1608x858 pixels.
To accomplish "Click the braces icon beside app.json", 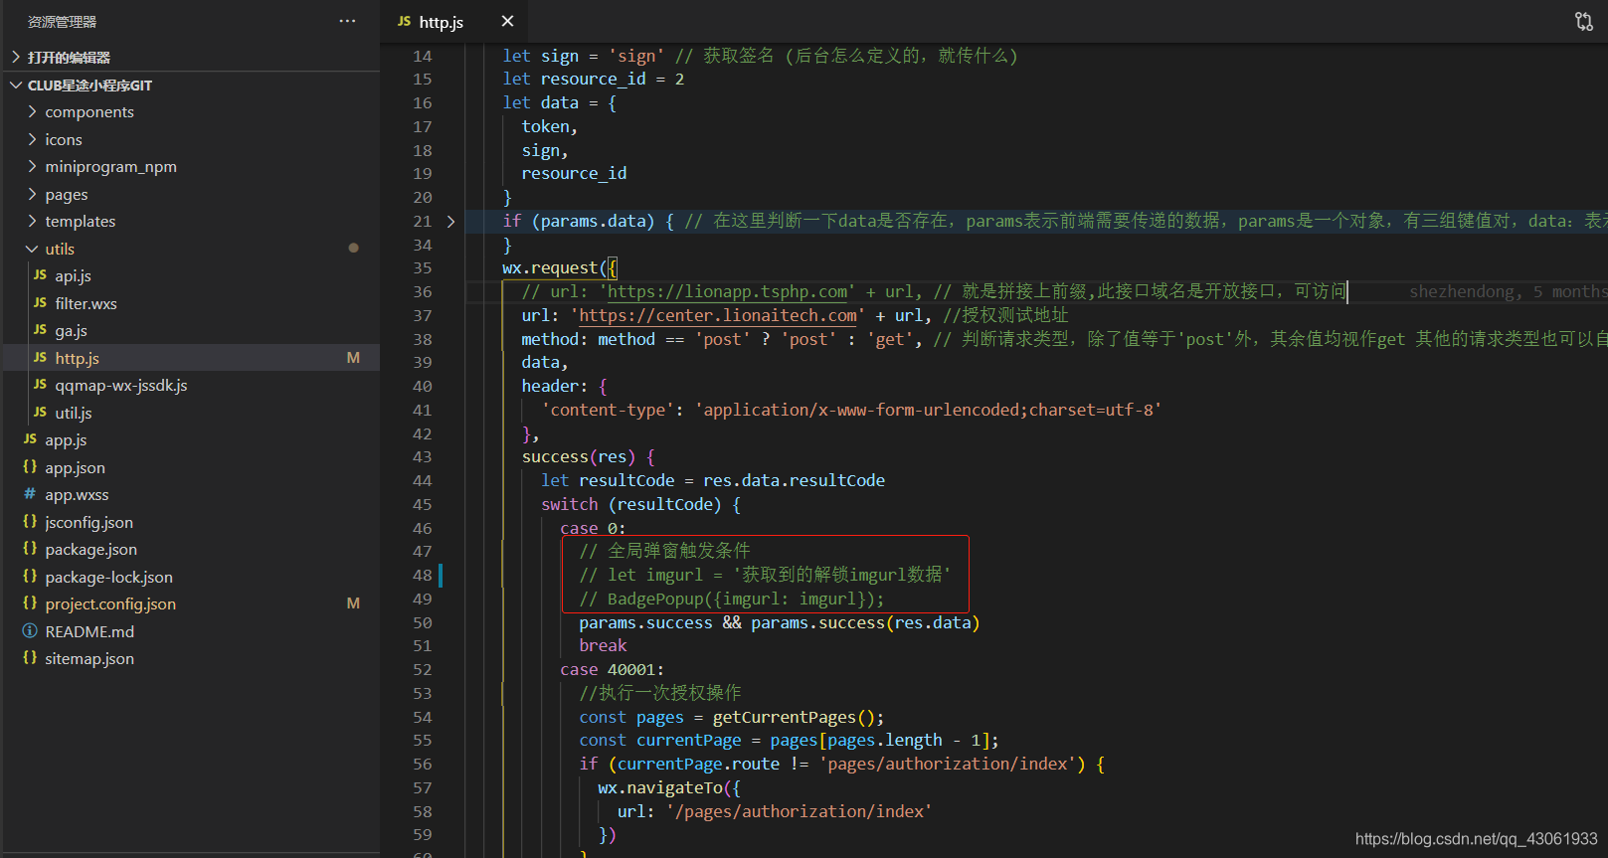I will (30, 466).
